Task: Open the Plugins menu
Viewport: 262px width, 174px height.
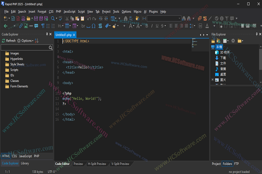Action: pyautogui.click(x=153, y=12)
